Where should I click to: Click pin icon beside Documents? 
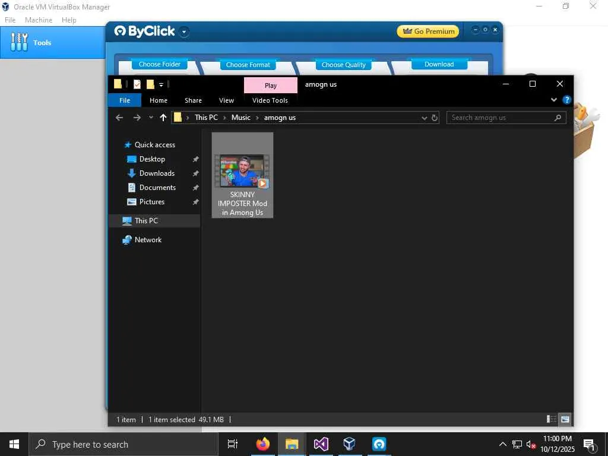coord(195,188)
